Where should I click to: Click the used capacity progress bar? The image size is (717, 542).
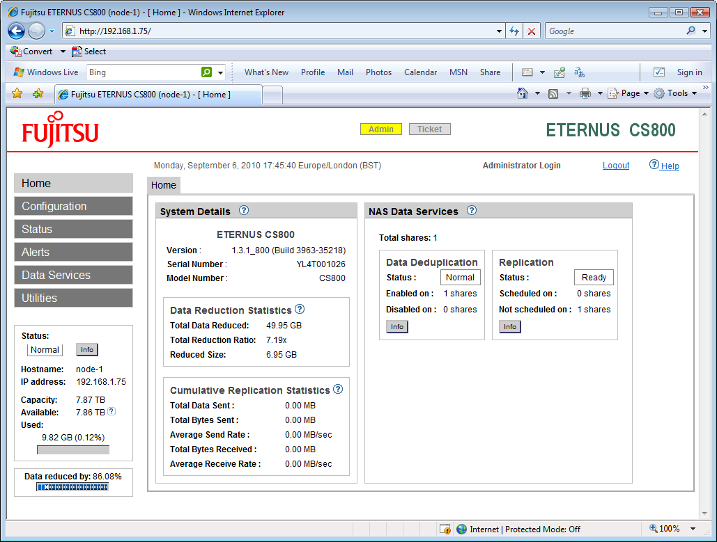point(73,450)
